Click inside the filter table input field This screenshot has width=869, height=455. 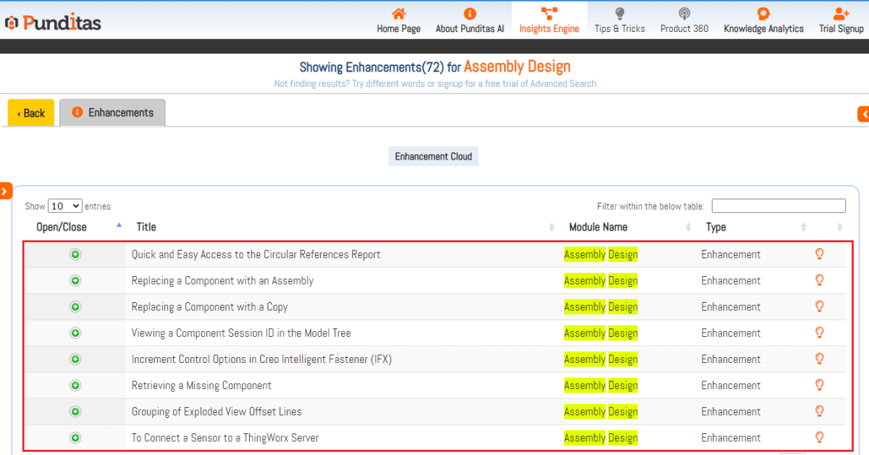(x=778, y=205)
